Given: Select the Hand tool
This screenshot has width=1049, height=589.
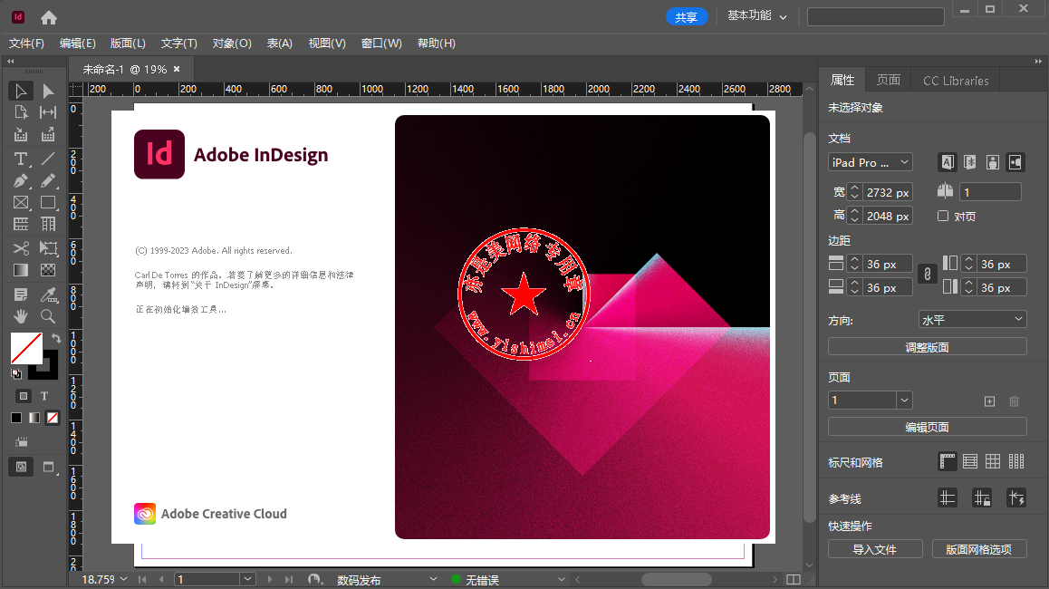Looking at the screenshot, I should [x=21, y=316].
